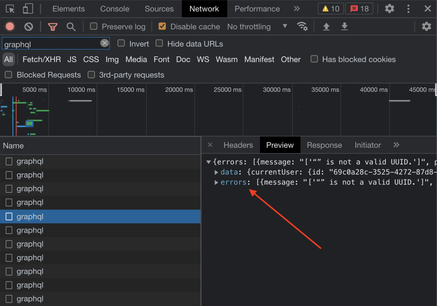Start recording the network log
This screenshot has height=306, width=437.
click(10, 26)
